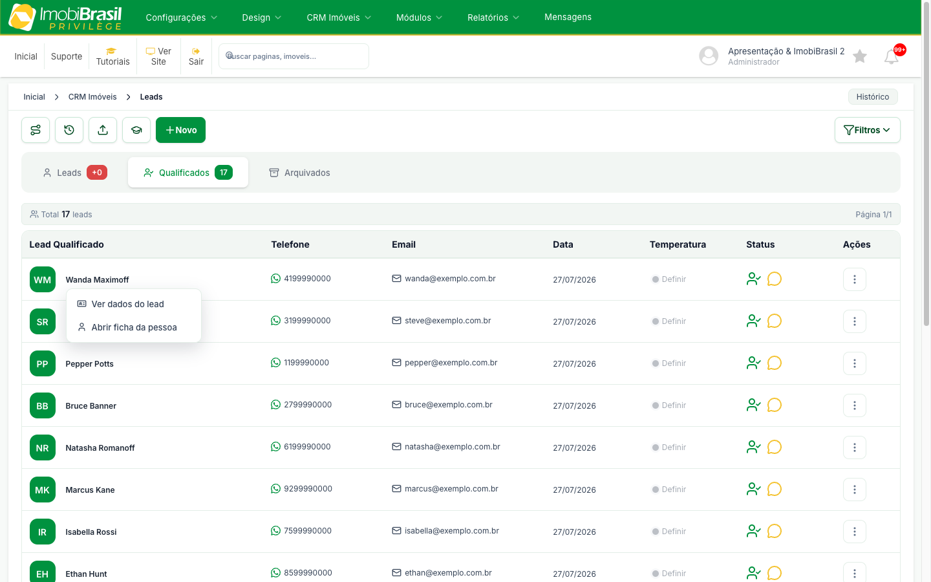931x582 pixels.
Task: Set temperature Definir for Wanda Maximoff
Action: tap(669, 279)
